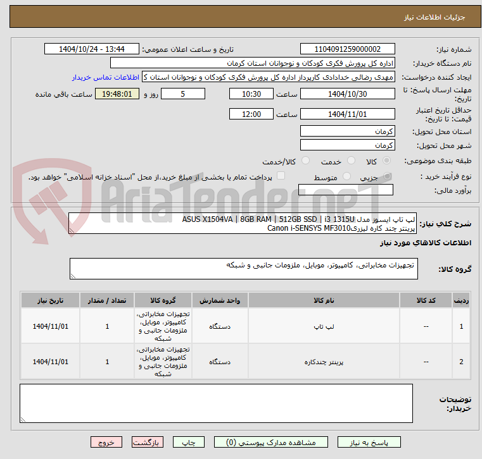Select the کالا/خدمت radio option
The image size is (482, 459).
point(305,161)
